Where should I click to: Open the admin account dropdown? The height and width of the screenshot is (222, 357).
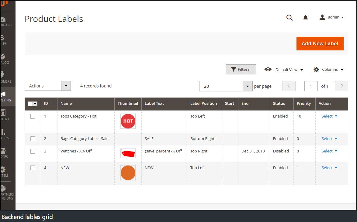coord(331,17)
